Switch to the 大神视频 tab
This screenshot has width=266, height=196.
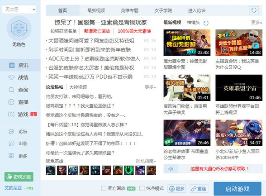[x=78, y=87]
